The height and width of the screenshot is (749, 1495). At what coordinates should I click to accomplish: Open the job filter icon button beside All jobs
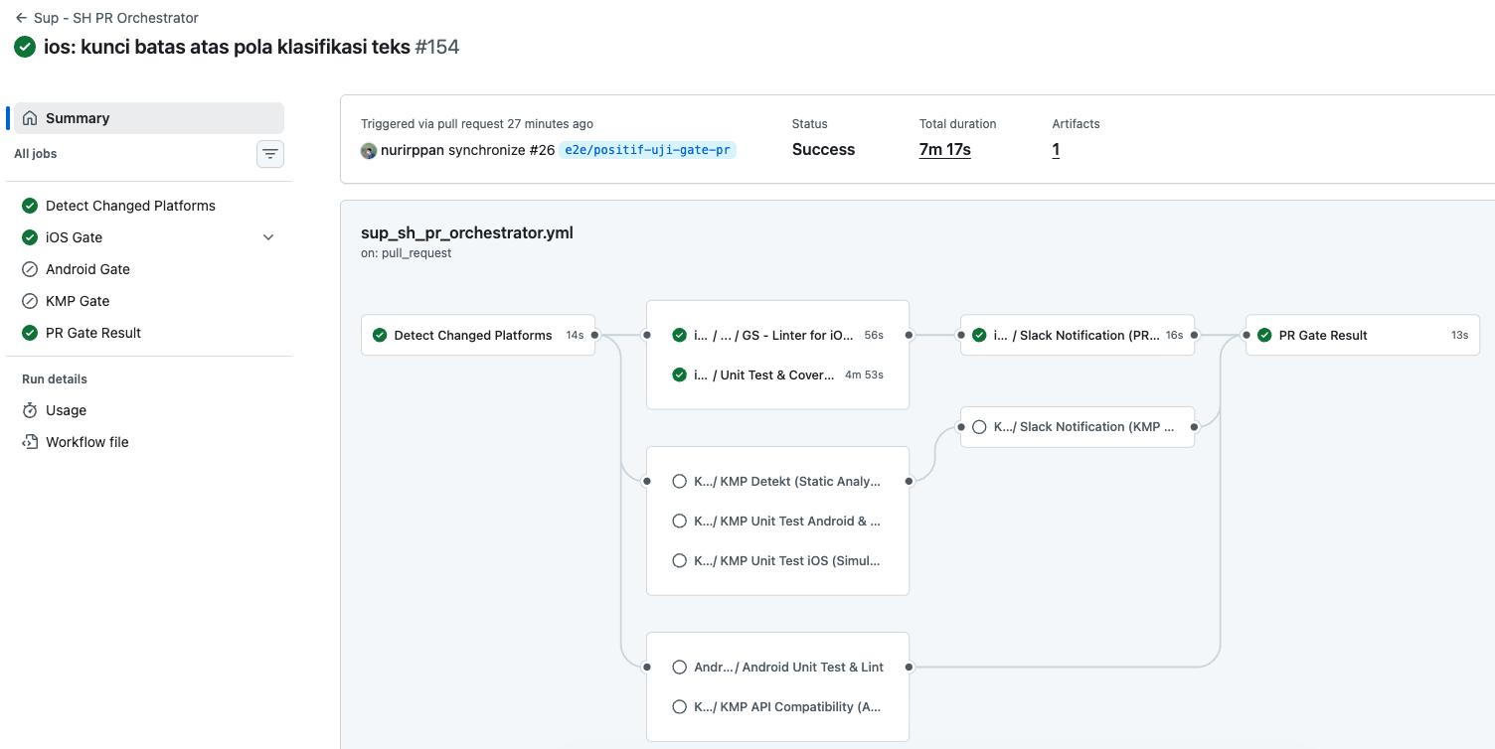(270, 154)
